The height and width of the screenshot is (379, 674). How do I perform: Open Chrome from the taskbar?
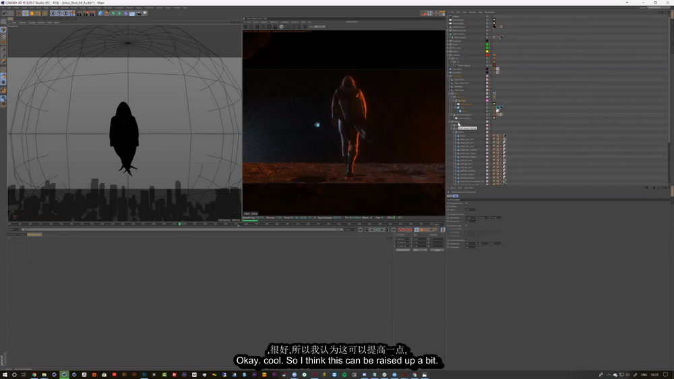coord(34,374)
